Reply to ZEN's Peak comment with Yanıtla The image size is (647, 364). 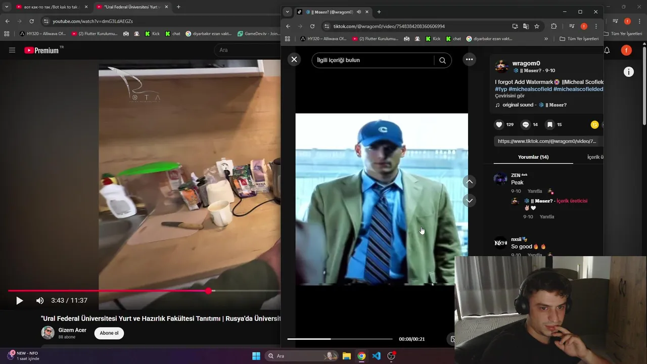point(535,192)
